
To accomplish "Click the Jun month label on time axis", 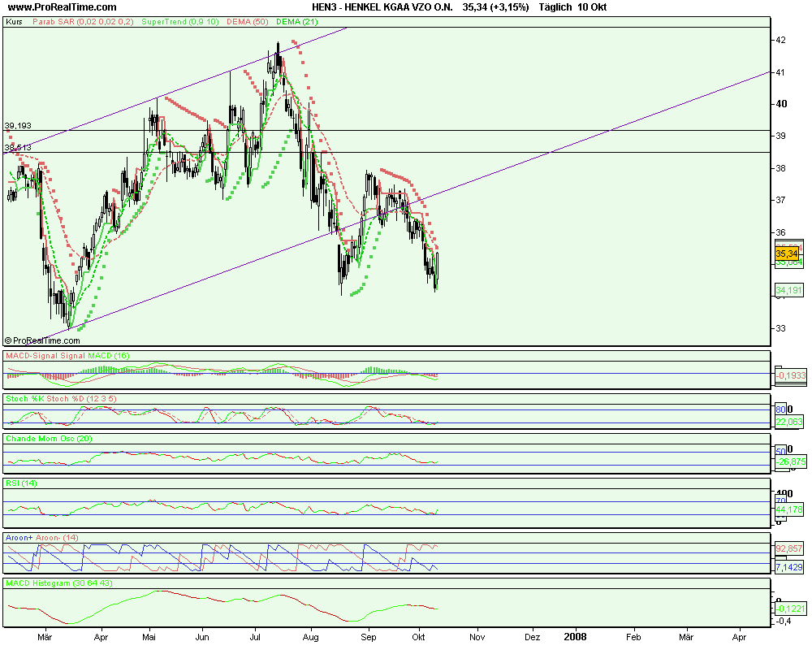I will [202, 637].
